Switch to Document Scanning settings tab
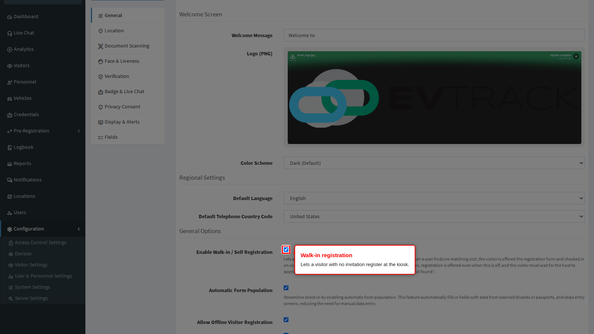Viewport: 594px width, 334px height. pos(128,46)
